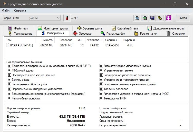Click the Выравни... column header
Screen dimensions: 193x132
click(130, 40)
